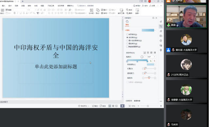Click the zoom slider handle in status bar
This screenshot has height=127, width=209.
[148, 106]
